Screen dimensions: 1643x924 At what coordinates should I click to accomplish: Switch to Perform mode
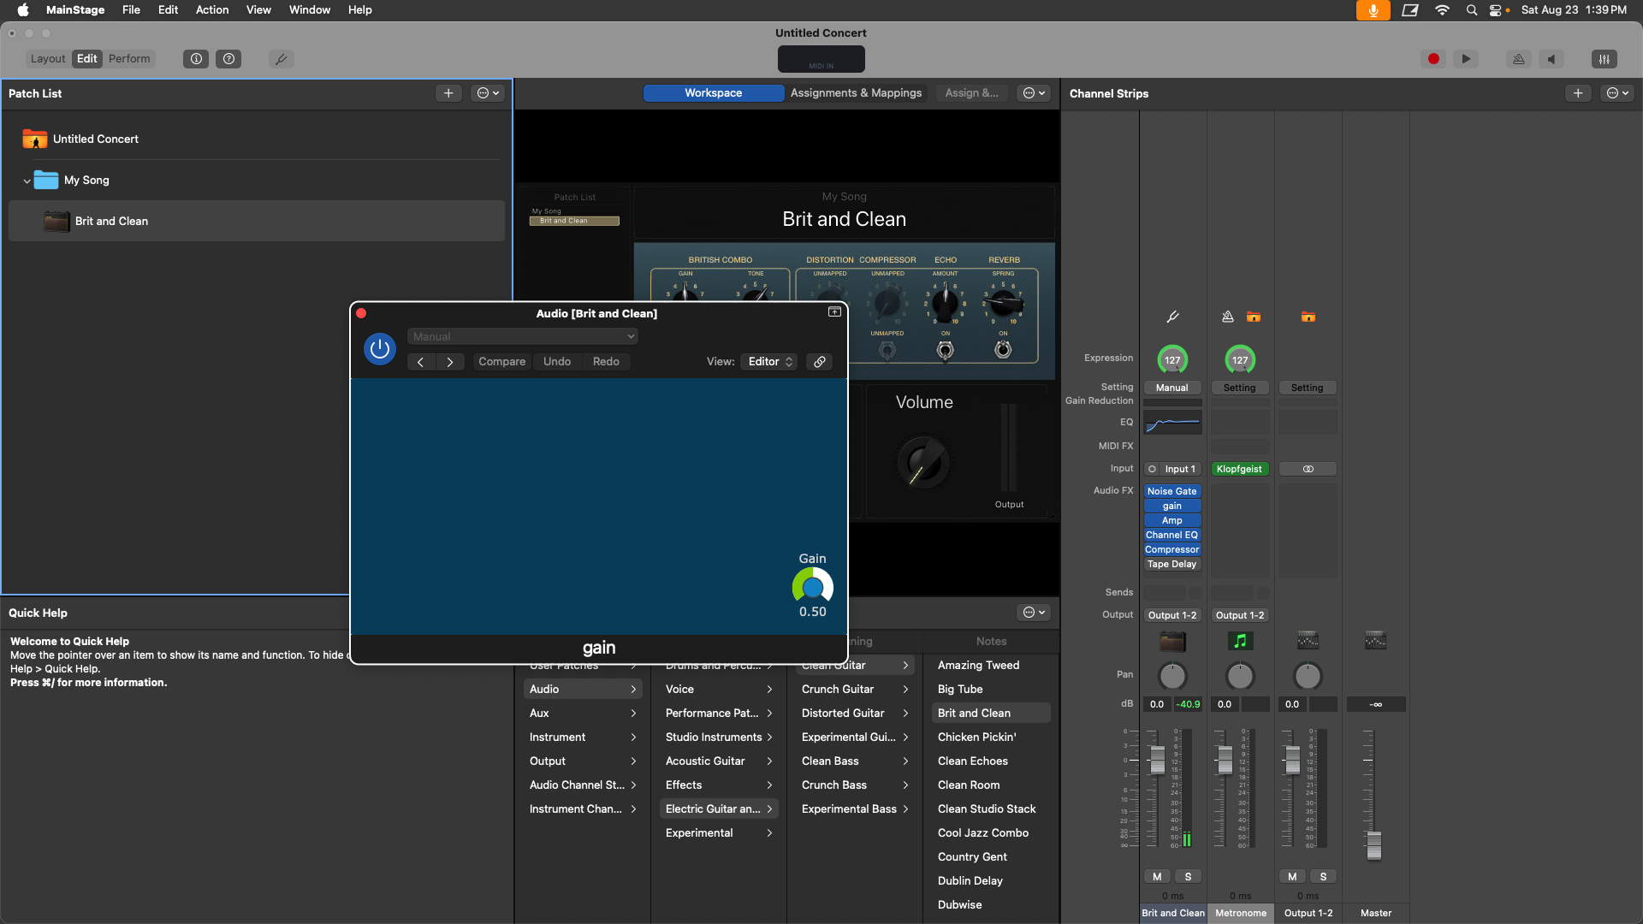pos(129,59)
